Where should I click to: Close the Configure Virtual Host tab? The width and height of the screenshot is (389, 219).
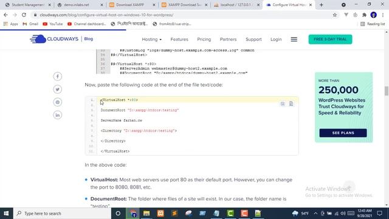click(x=311, y=5)
